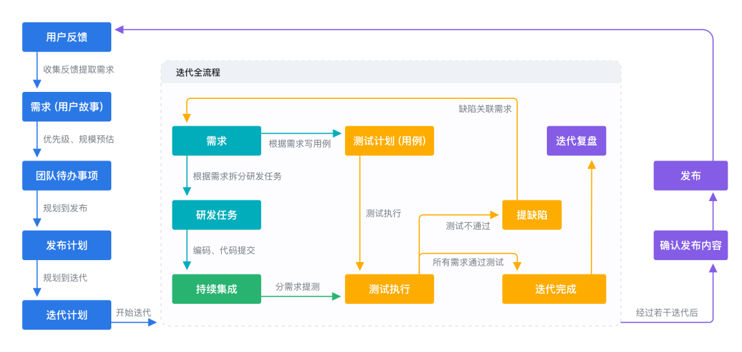The height and width of the screenshot is (352, 742).
Task: Click the green 持续集成 box
Action: (216, 289)
